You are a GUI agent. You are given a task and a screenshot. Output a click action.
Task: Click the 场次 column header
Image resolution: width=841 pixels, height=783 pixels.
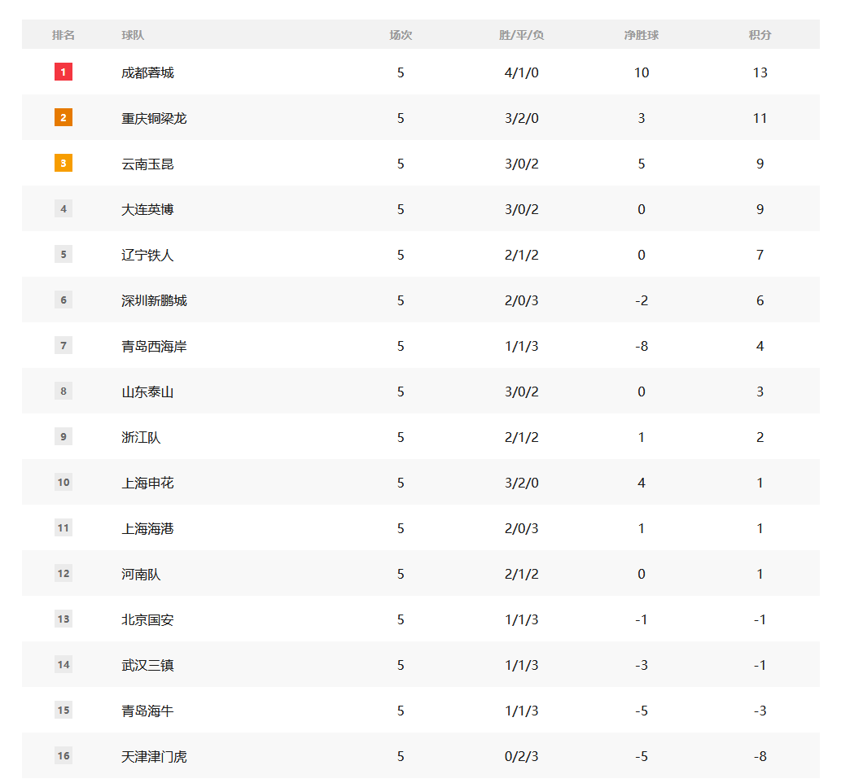coord(401,35)
